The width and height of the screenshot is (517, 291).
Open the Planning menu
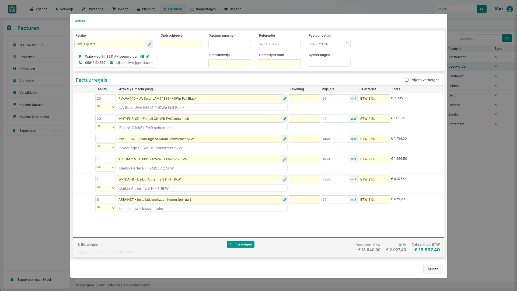tap(146, 9)
